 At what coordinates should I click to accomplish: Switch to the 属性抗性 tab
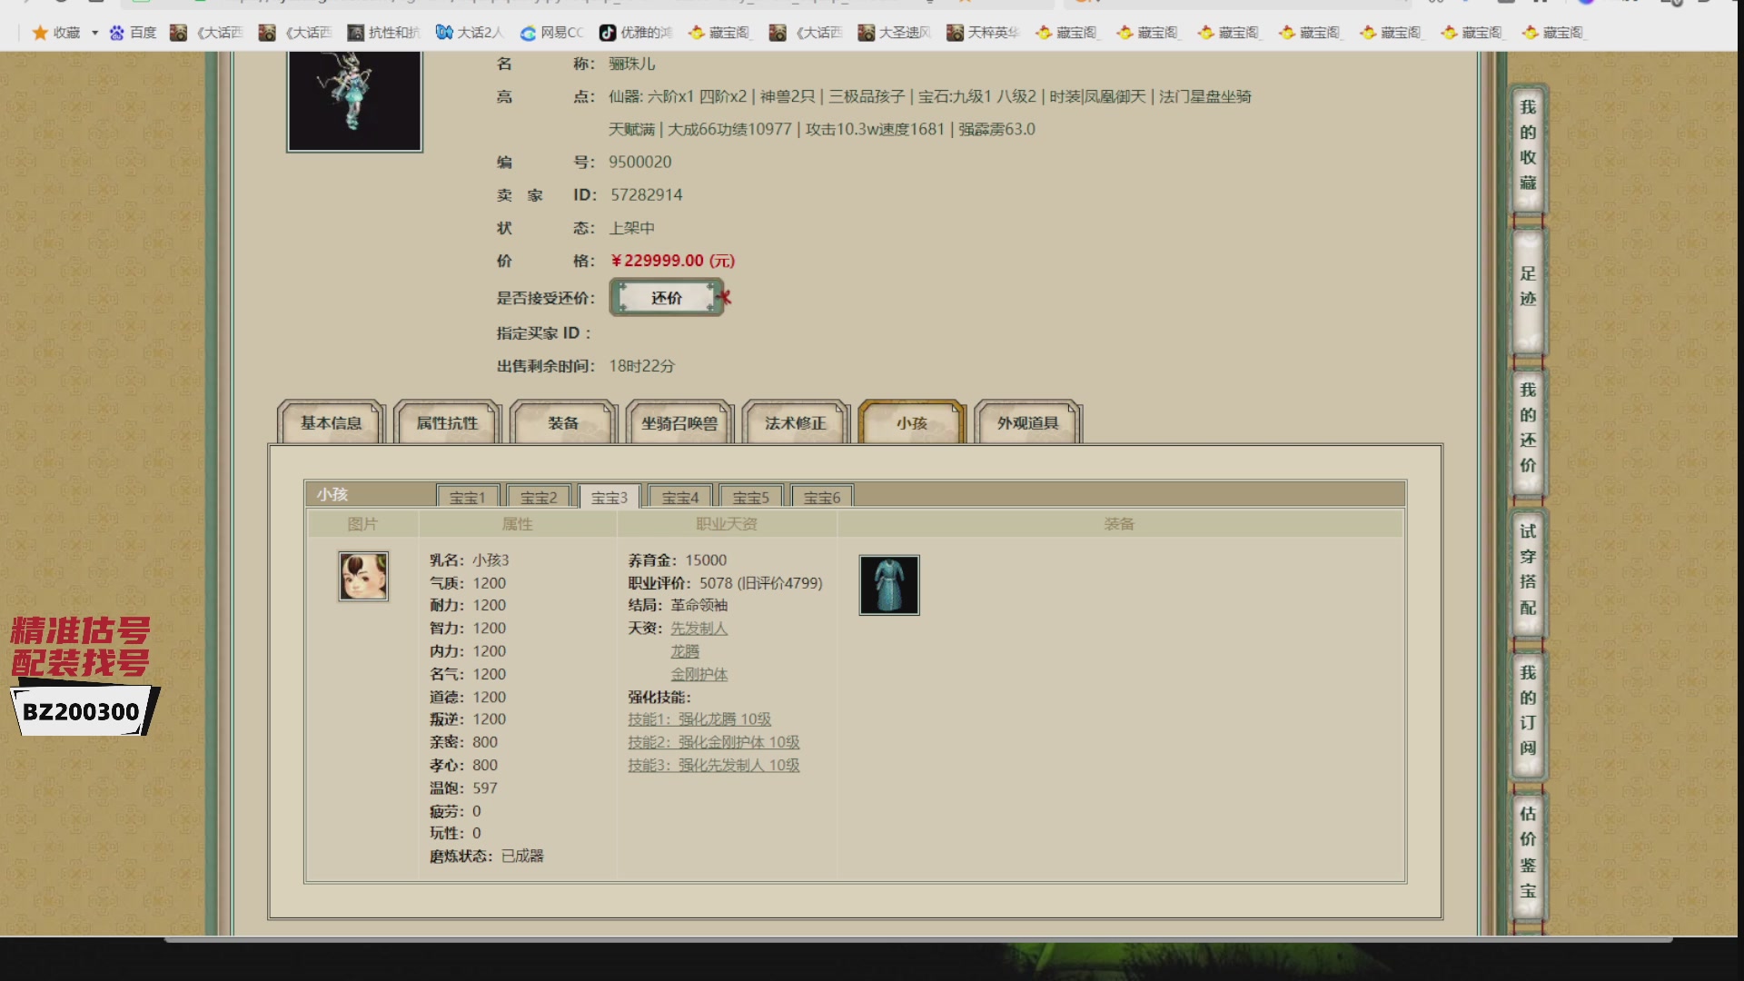447,422
